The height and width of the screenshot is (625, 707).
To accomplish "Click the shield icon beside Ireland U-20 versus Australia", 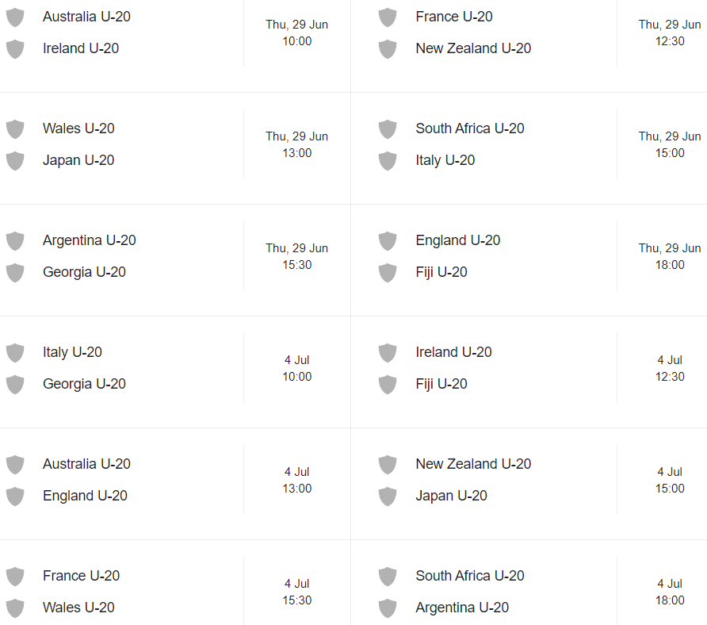I will [x=15, y=48].
